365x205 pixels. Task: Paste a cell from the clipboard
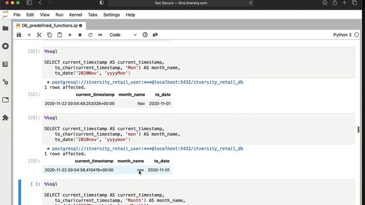[x=59, y=35]
